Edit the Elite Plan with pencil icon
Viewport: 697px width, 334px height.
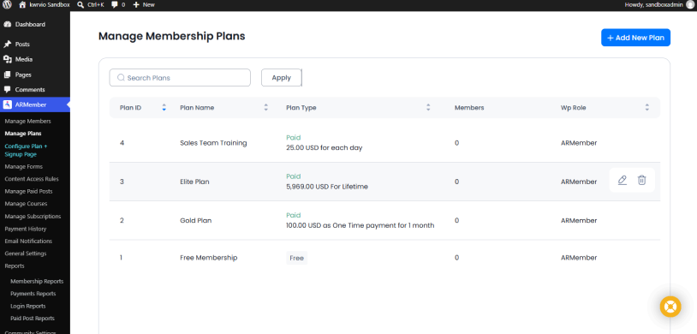pos(623,180)
